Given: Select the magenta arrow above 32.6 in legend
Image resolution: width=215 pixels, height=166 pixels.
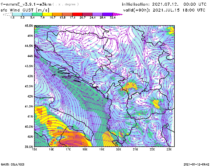Looking at the screenshot, I should 117,14.
